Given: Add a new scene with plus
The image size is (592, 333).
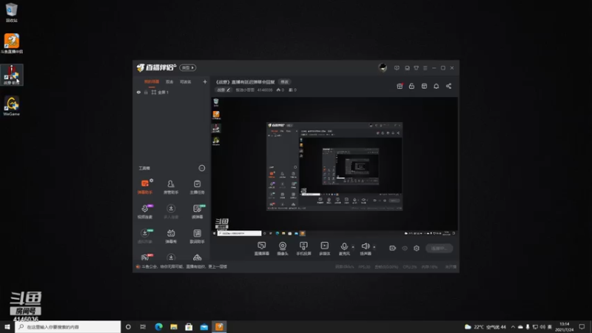Looking at the screenshot, I should pos(205,81).
